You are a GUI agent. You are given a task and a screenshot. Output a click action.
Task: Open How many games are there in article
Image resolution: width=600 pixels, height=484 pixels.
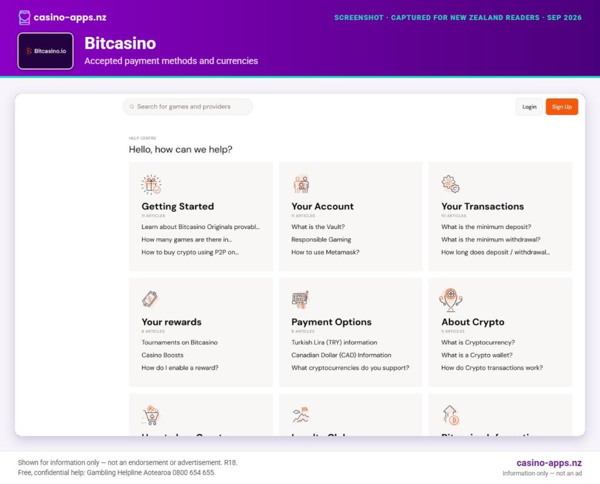(x=187, y=240)
